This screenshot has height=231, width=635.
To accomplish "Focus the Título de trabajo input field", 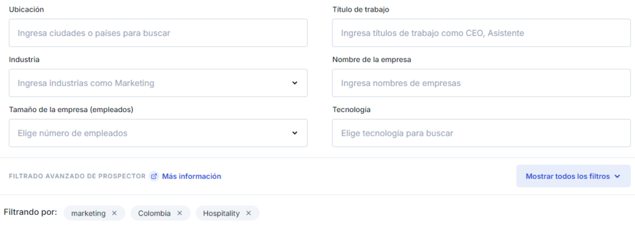I will coord(481,33).
